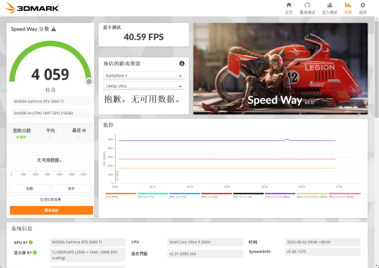Toggle the purple CPU 时钟频率 (MHz) legend entry
Image resolution: width=379 pixels, height=268 pixels.
tap(280, 195)
